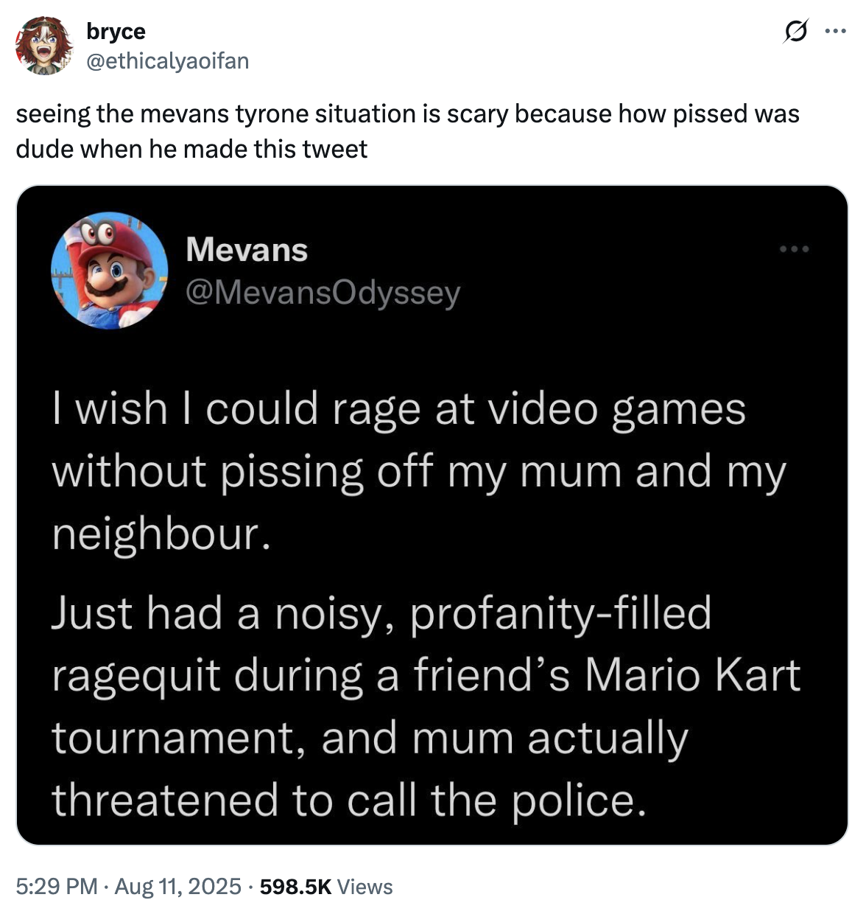This screenshot has width=866, height=914.
Task: Click the text 'rage at video games'
Action: click(x=539, y=409)
